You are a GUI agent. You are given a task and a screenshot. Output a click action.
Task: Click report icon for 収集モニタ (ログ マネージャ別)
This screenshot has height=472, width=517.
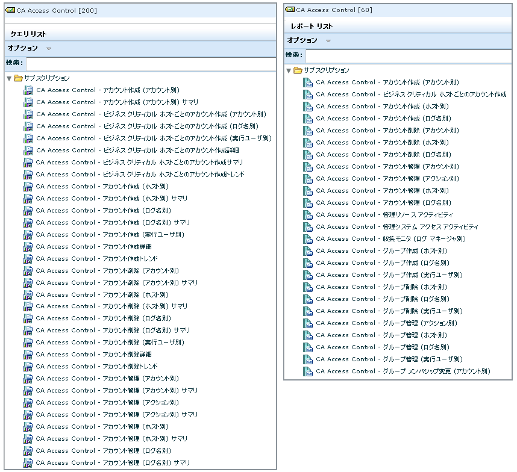click(x=308, y=239)
